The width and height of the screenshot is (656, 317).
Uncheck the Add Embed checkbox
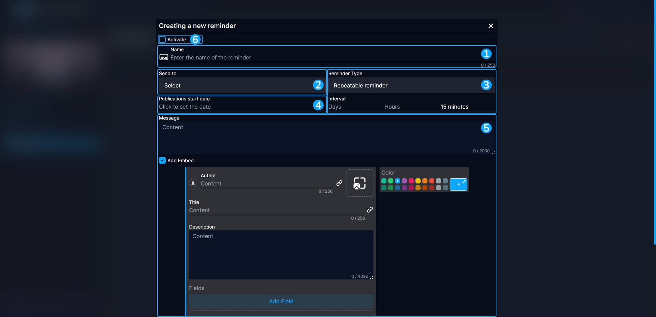[162, 161]
